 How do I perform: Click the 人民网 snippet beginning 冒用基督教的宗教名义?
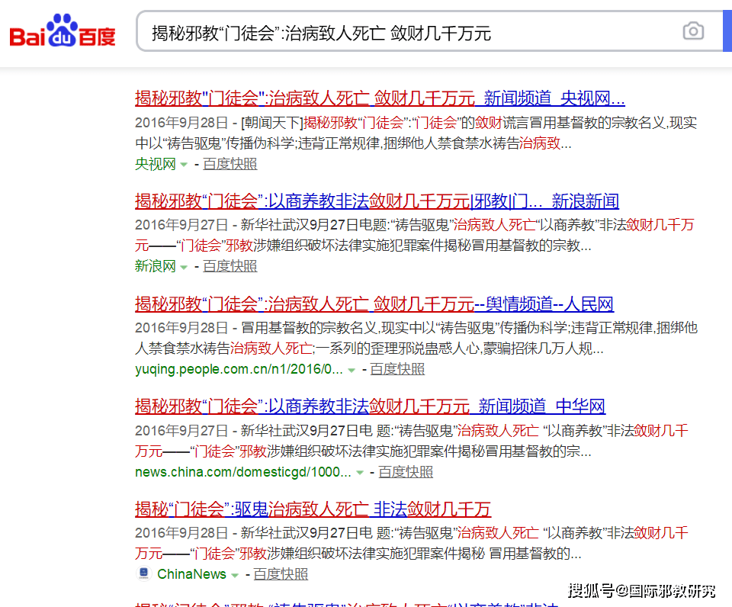point(416,338)
